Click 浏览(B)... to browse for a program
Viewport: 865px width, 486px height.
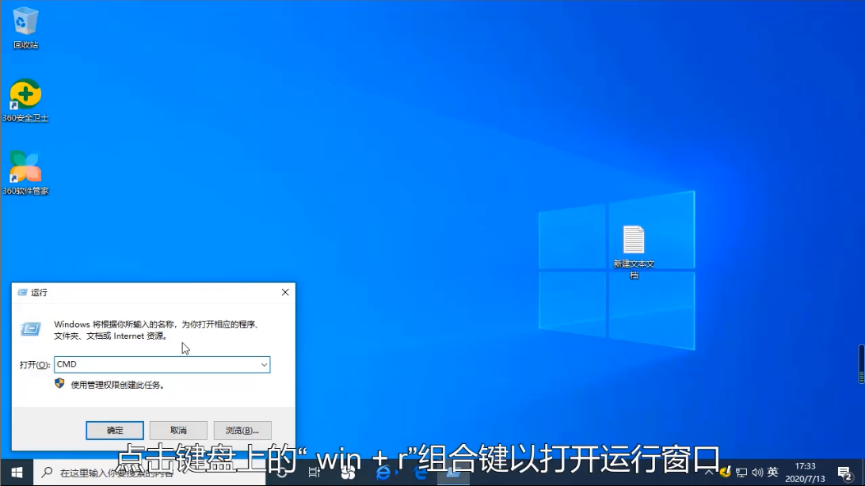(x=242, y=430)
